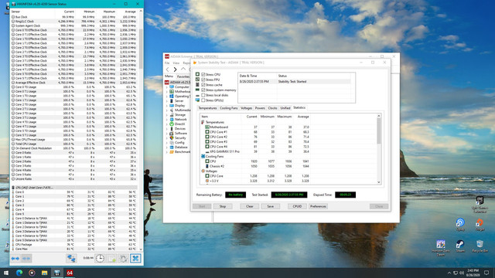Open Epic Games Launcher desktop shortcut
Screen dimensions: 495x278
point(480,204)
